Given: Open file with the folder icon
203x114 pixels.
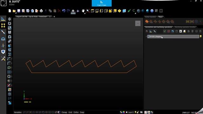Looking at the screenshot, I should pos(14,11).
